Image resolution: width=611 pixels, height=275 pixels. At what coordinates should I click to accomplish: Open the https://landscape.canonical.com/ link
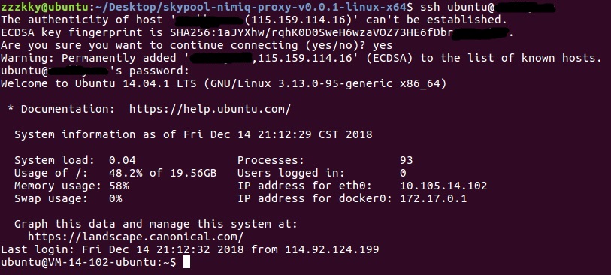pyautogui.click(x=135, y=237)
